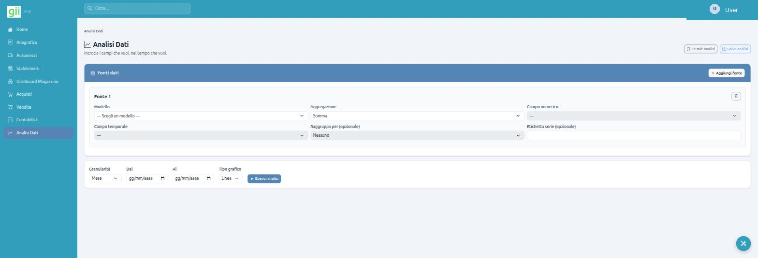Click the gii logo
758x258 pixels.
14,11
